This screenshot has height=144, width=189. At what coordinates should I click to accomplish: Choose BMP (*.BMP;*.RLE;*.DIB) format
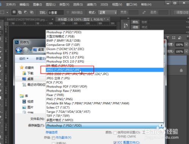[105, 41]
